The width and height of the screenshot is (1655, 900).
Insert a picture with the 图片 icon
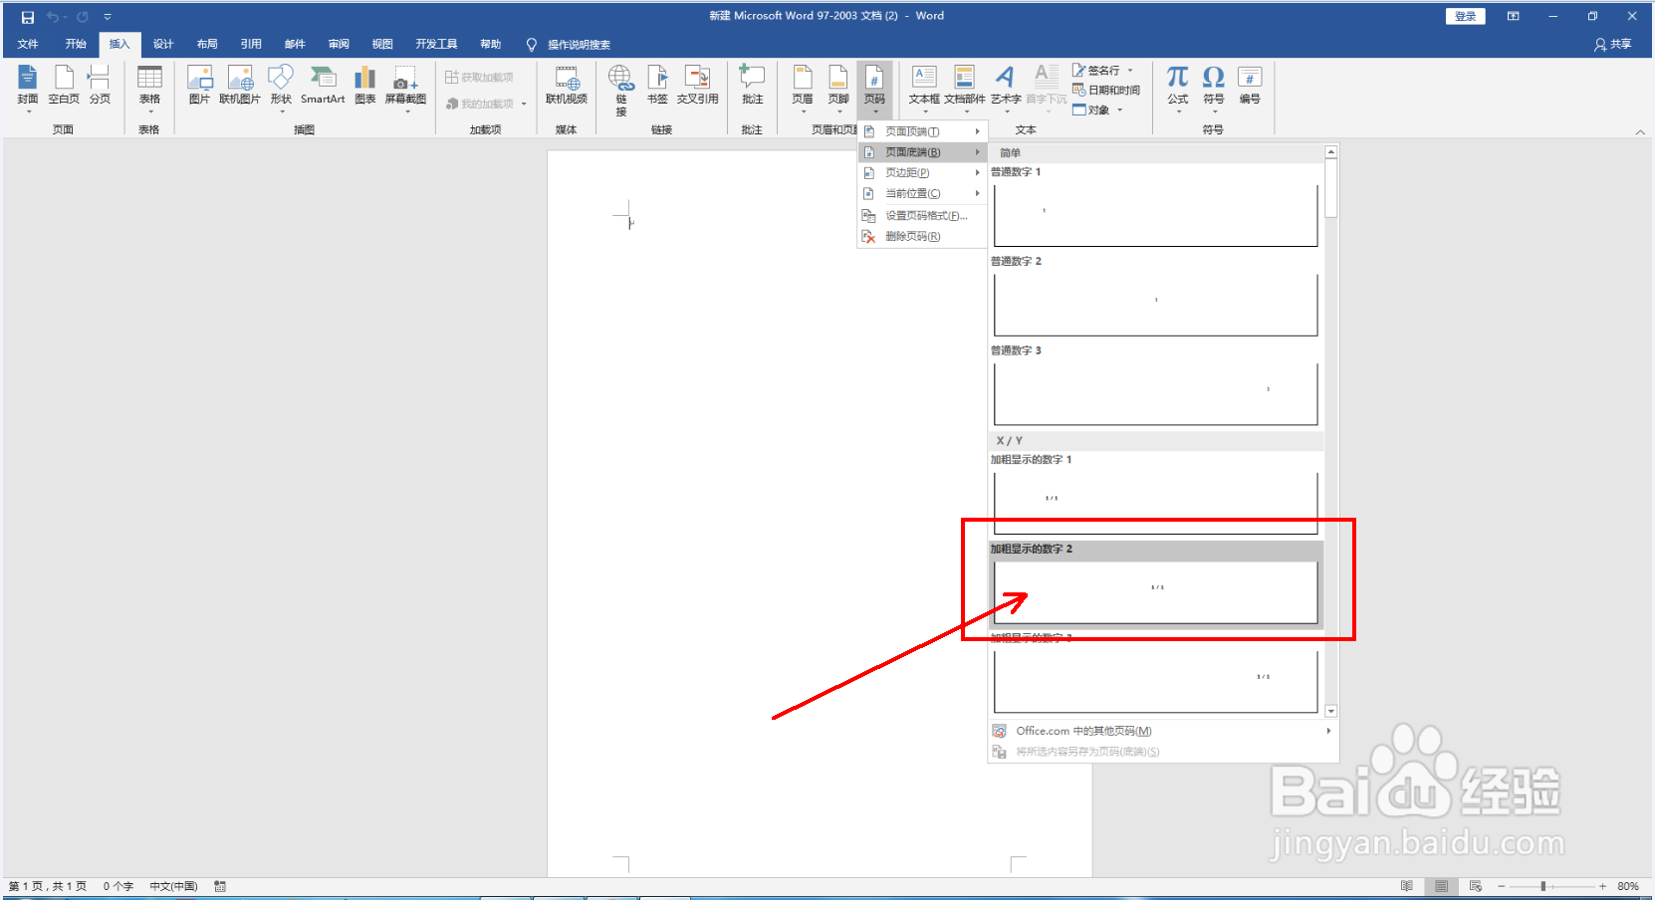[199, 88]
